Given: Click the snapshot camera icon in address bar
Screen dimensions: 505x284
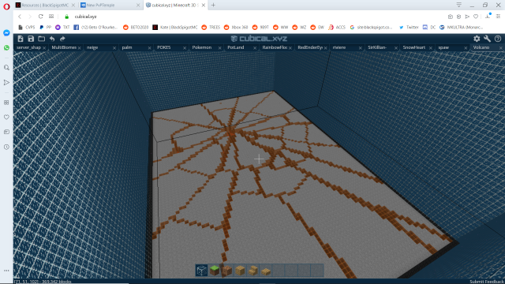Looking at the screenshot, I should point(451,17).
